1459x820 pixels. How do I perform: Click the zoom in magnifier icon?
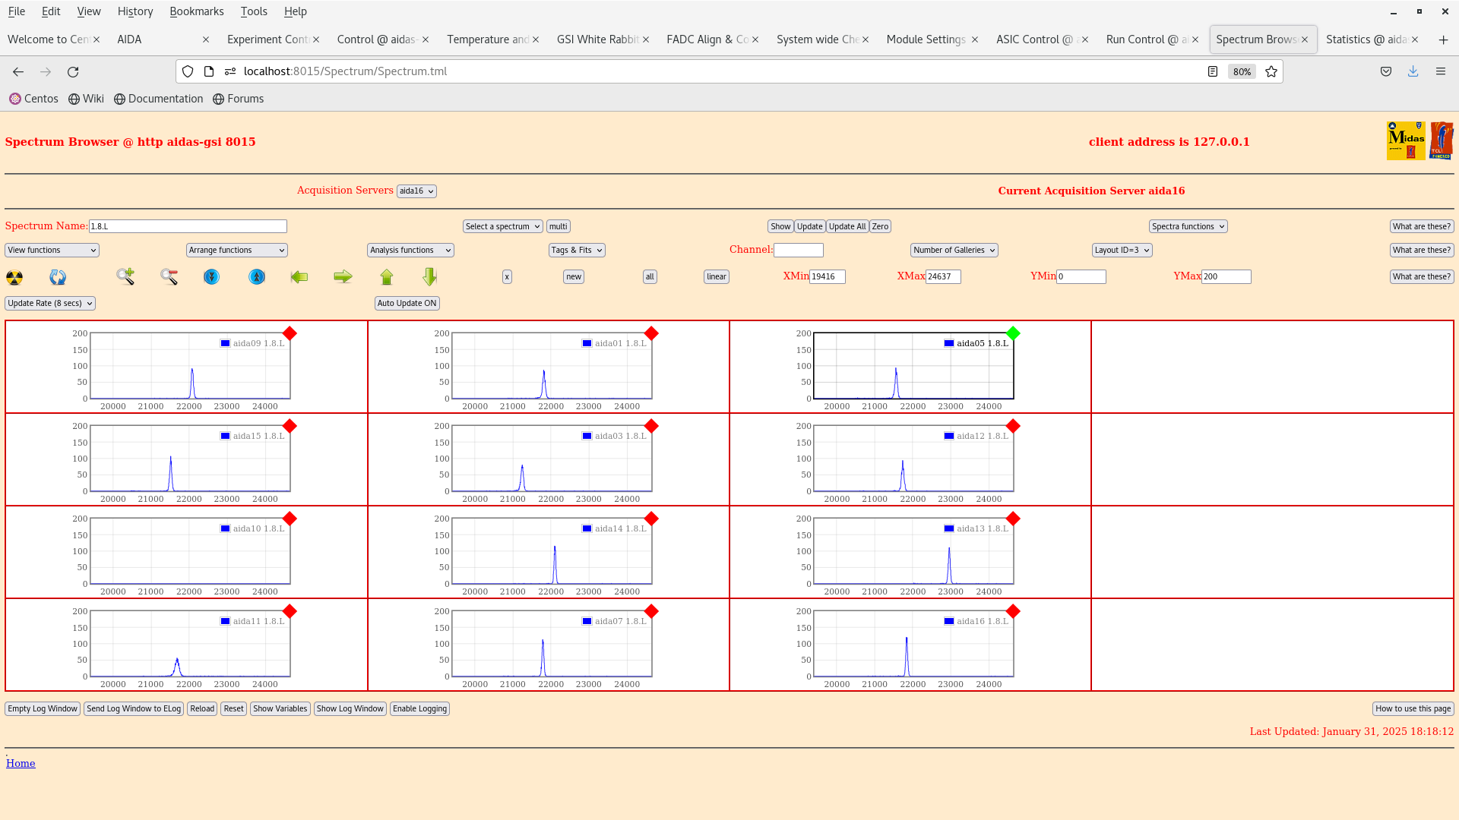tap(125, 277)
